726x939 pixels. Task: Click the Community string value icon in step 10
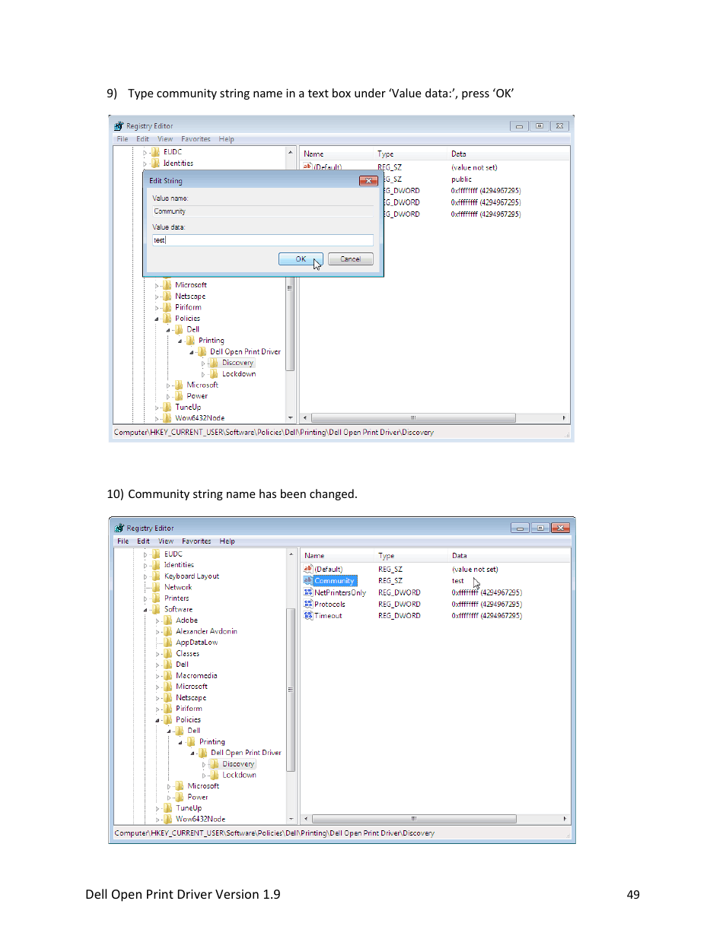308,581
